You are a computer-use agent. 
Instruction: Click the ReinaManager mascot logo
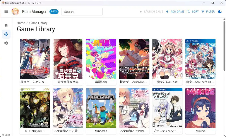point(15,12)
